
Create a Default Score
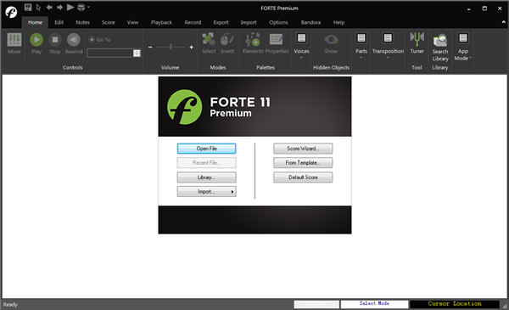pos(303,178)
